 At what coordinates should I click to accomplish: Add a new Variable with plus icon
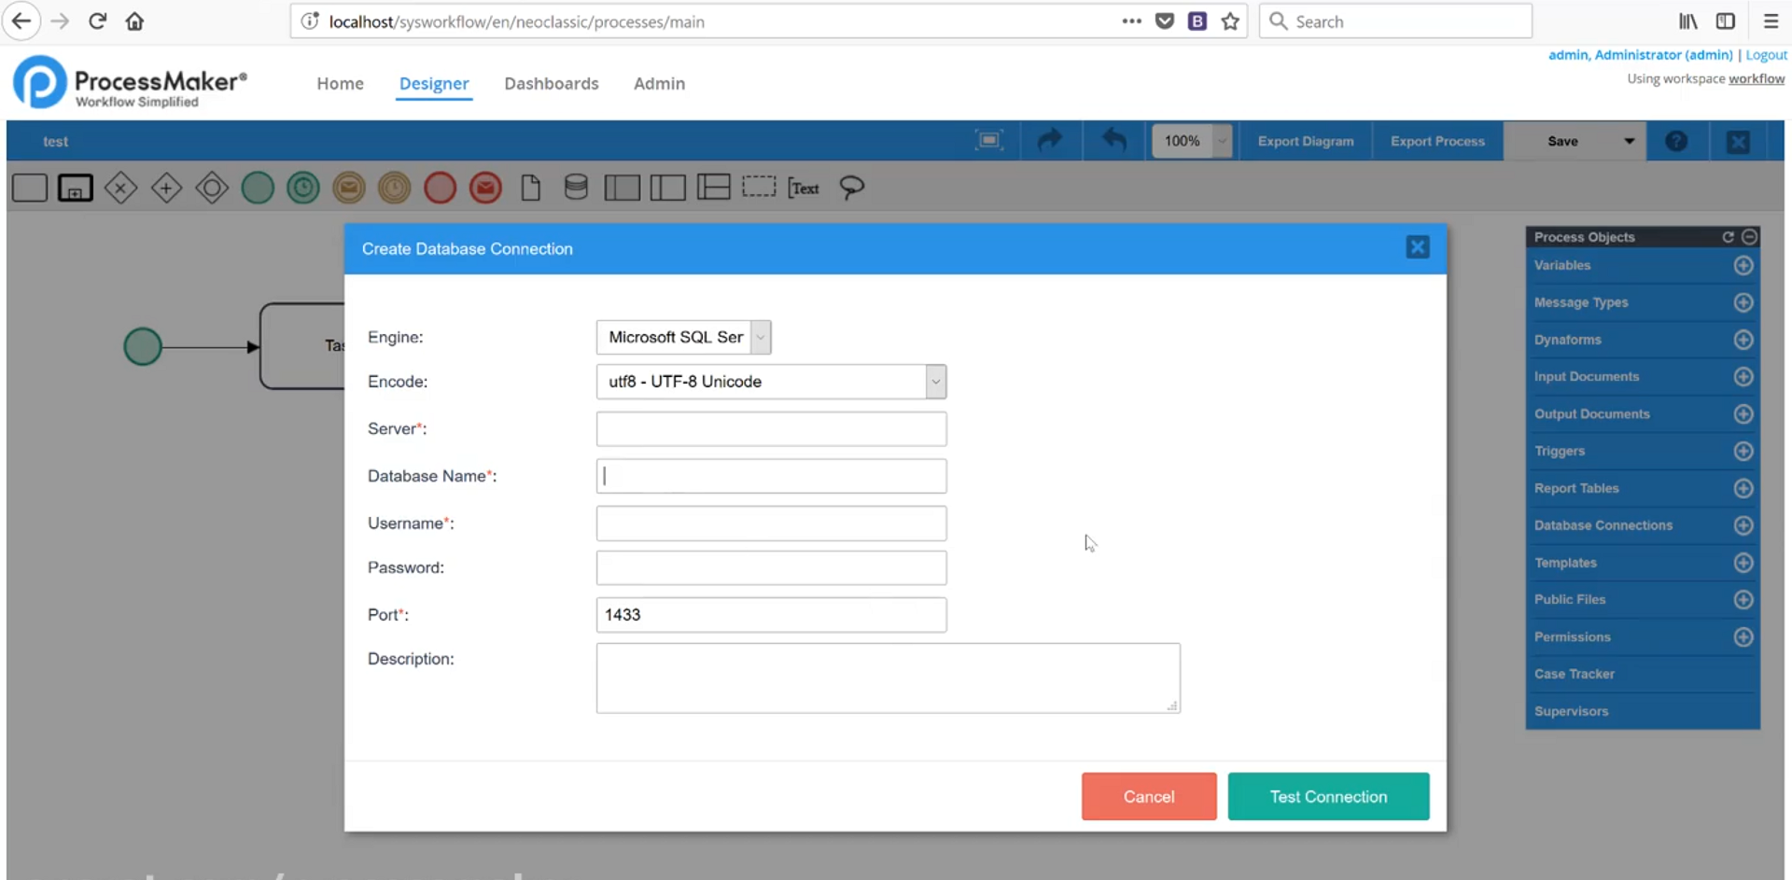tap(1743, 265)
